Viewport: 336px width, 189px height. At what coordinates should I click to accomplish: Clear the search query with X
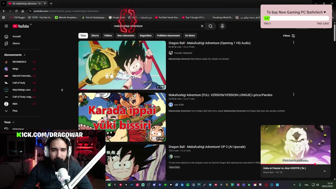point(202,26)
